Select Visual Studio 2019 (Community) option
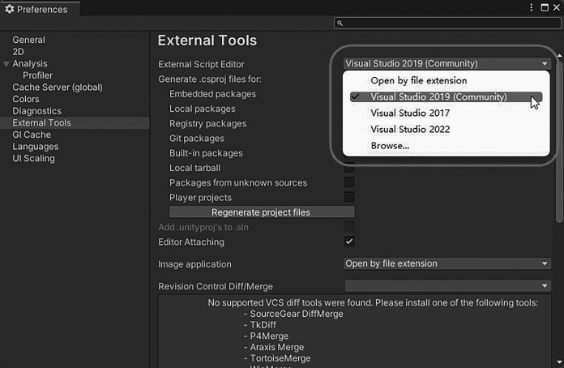Screen dimensions: 564x368 (x=446, y=96)
